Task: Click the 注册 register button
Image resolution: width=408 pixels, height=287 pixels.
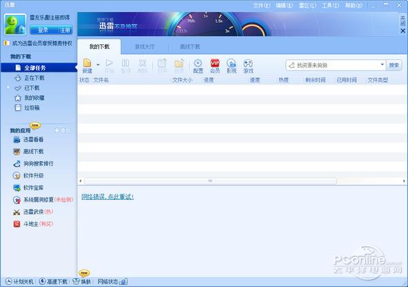Action: pyautogui.click(x=65, y=30)
